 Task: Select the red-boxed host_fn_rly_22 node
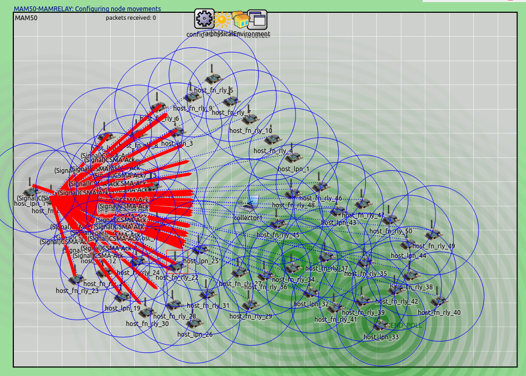pos(177,262)
